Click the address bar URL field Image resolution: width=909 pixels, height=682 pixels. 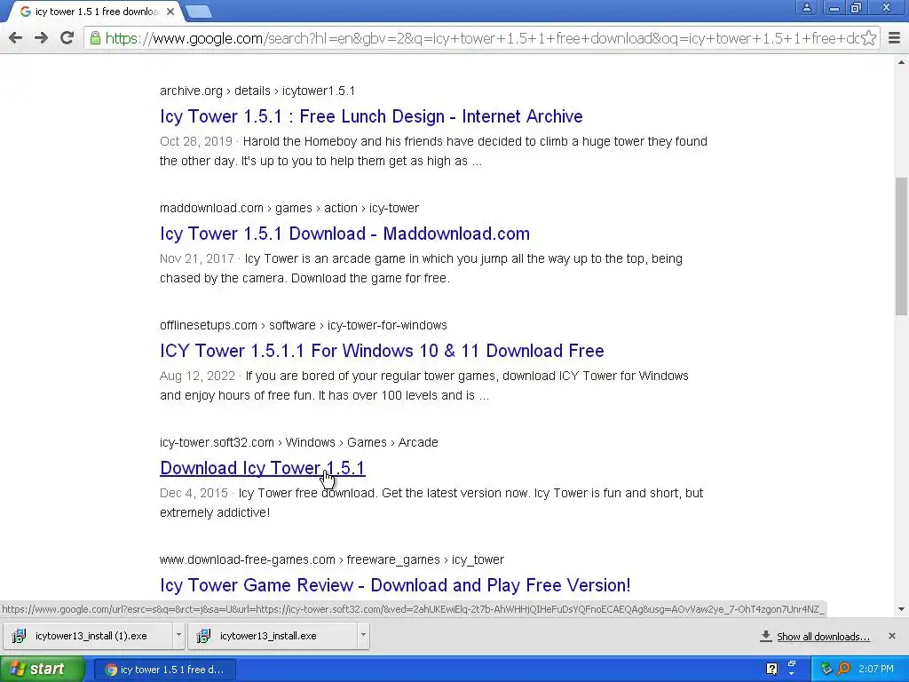point(481,38)
